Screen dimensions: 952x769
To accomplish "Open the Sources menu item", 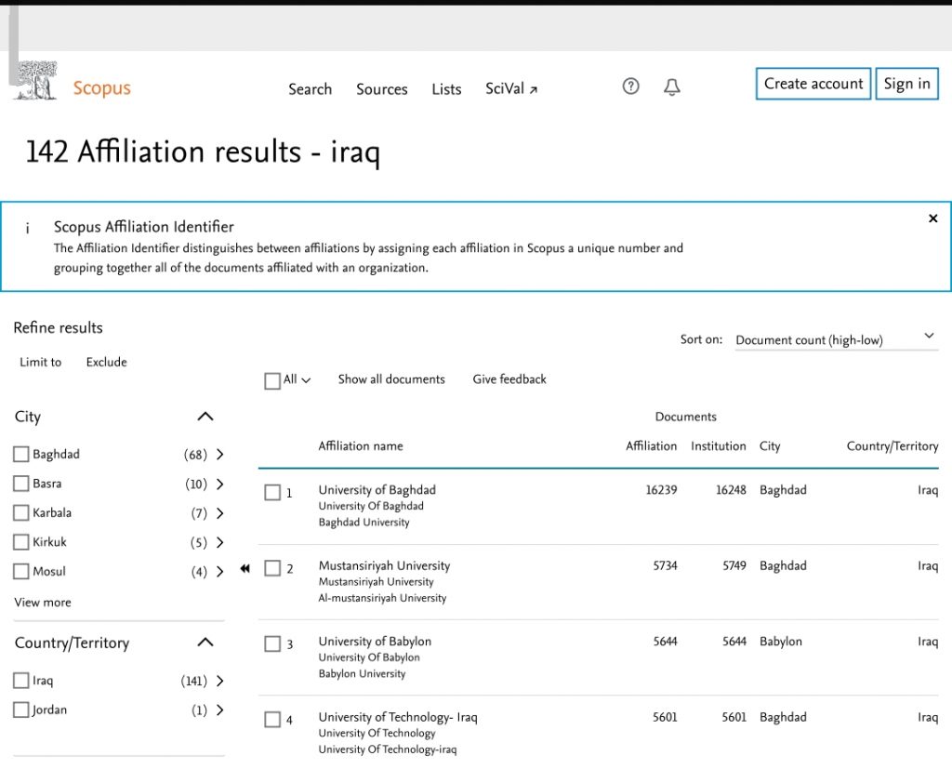I will 381,89.
